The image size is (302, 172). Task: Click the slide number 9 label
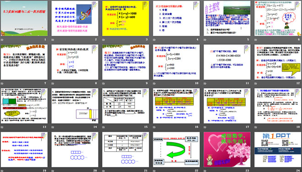click(x=146, y=83)
